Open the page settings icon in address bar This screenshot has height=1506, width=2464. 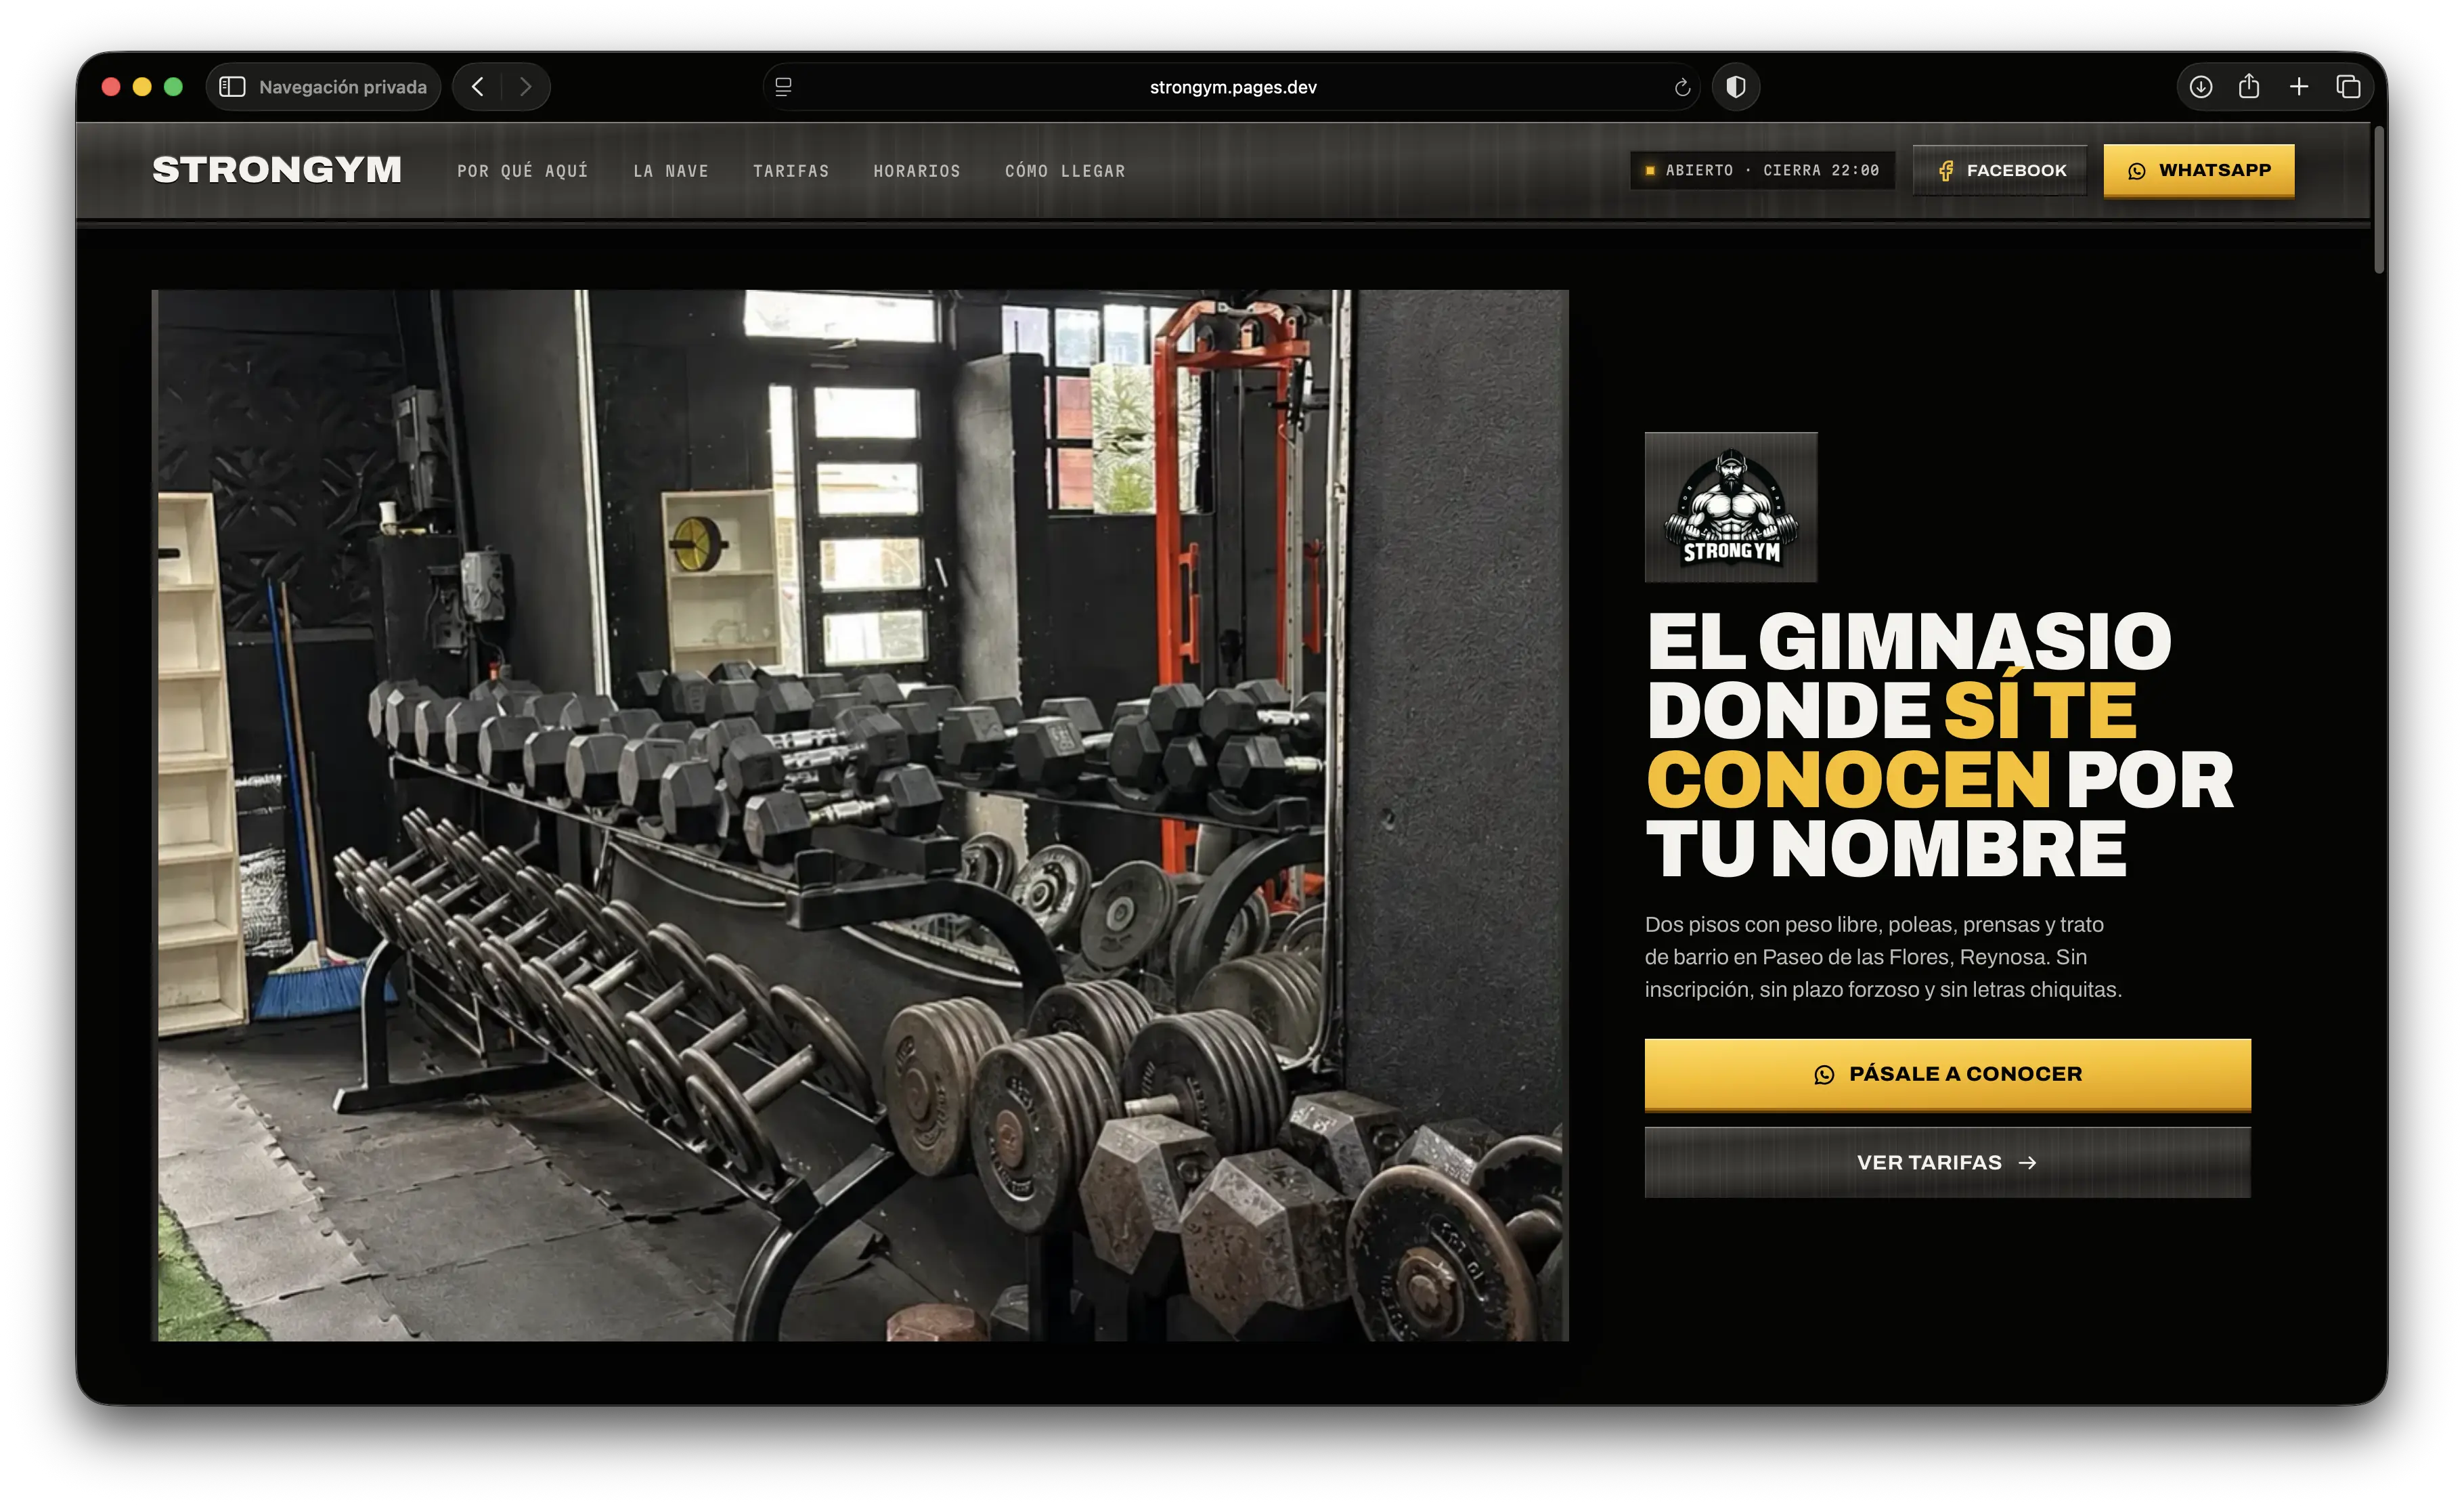coord(783,87)
